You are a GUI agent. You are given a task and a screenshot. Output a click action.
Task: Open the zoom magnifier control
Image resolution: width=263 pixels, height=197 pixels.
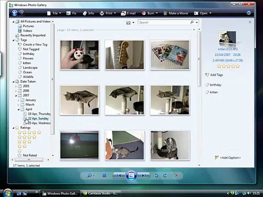pyautogui.click(x=91, y=176)
